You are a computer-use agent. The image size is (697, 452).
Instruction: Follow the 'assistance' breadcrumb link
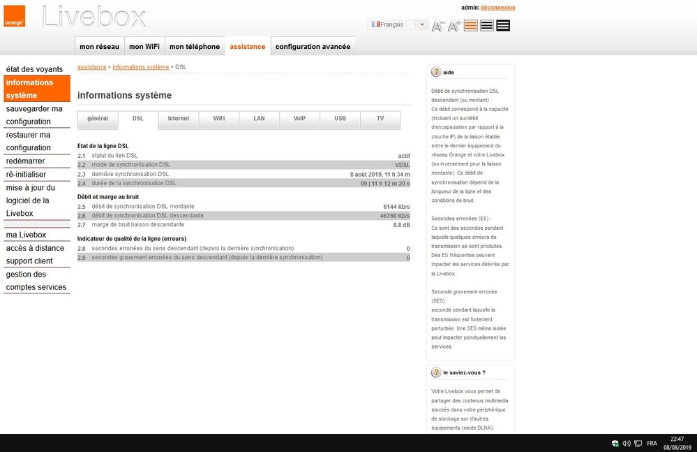91,67
